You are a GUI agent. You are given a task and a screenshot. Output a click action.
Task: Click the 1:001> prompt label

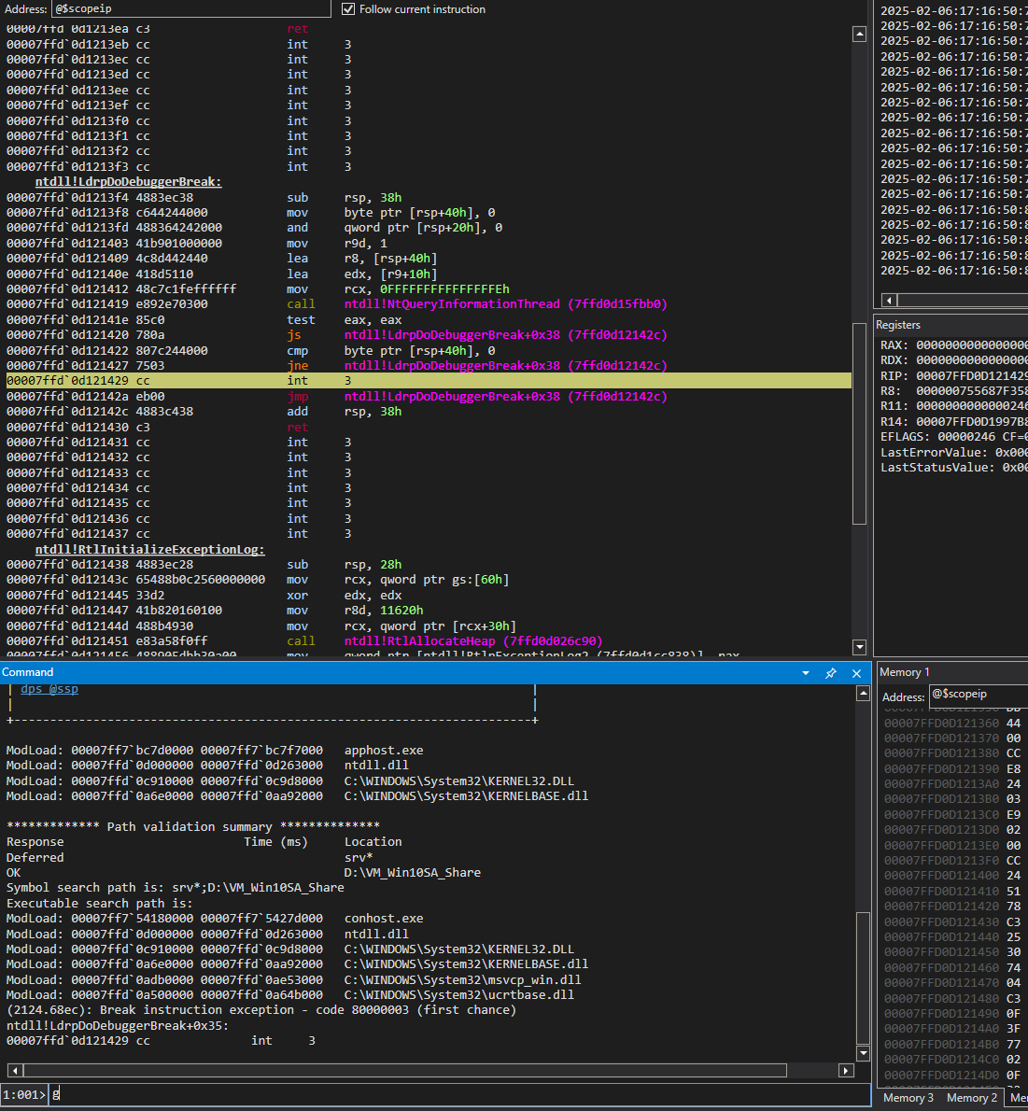coord(24,1095)
